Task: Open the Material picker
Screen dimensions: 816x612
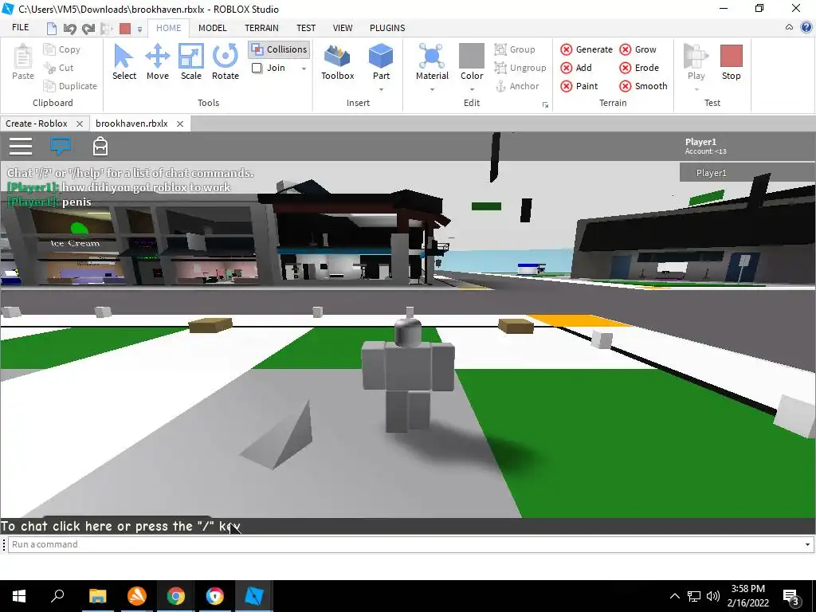Action: point(432,62)
